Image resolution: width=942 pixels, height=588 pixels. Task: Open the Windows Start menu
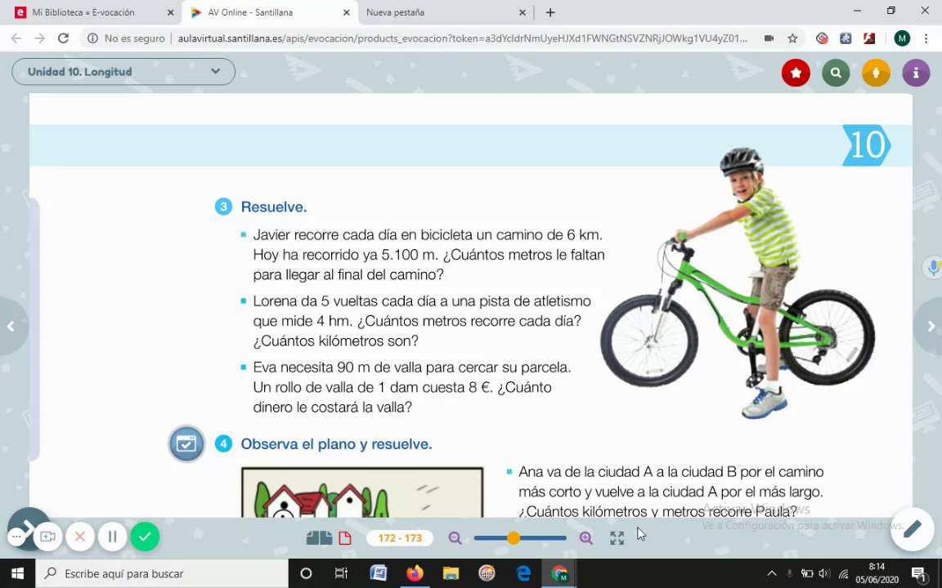tap(17, 573)
